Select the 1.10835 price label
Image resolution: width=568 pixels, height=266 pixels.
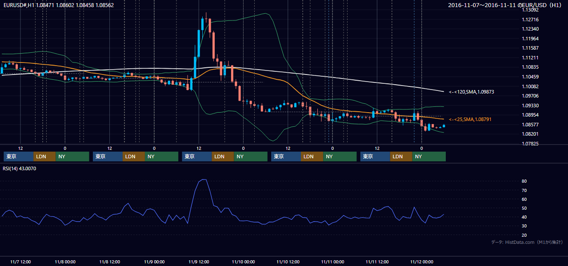point(530,67)
